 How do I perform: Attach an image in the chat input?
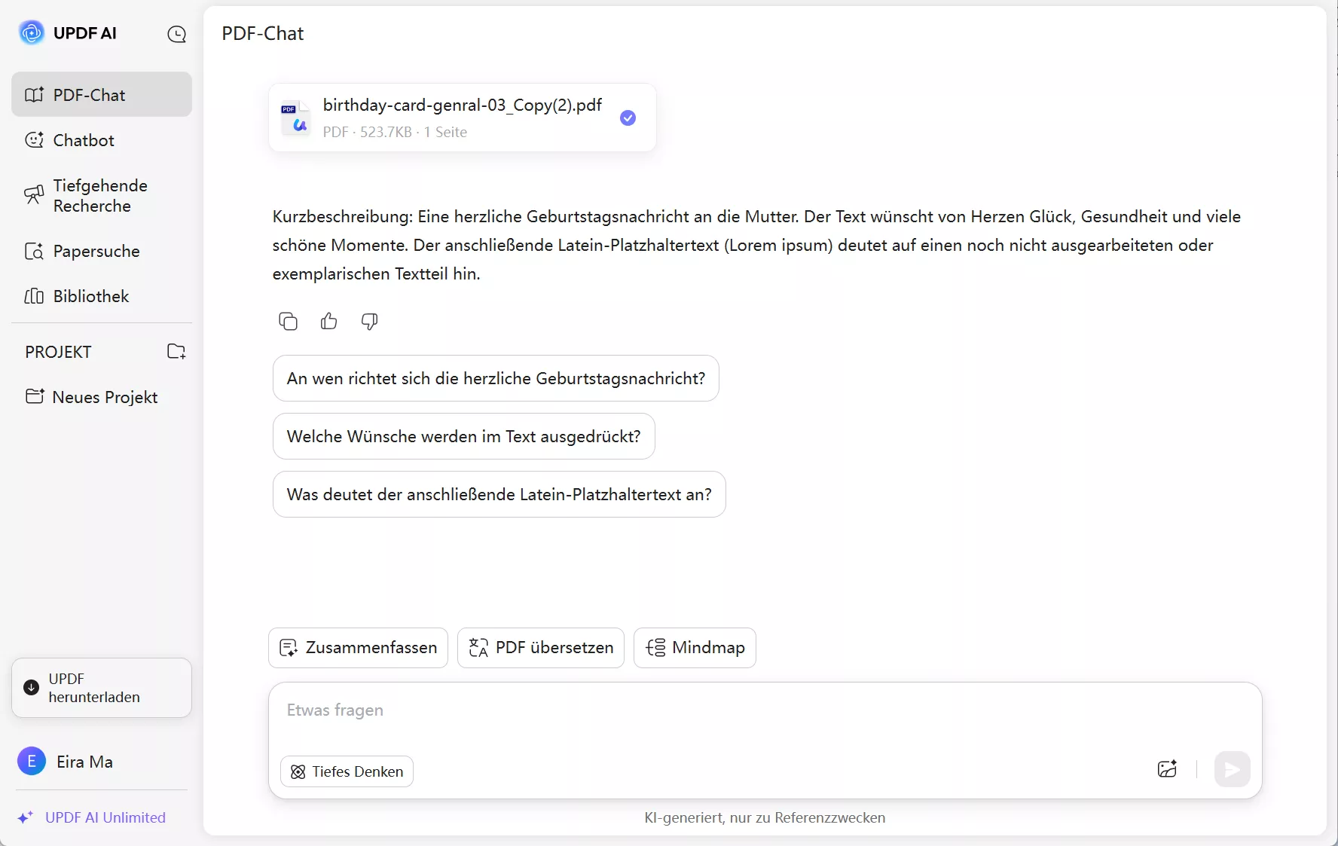1168,768
